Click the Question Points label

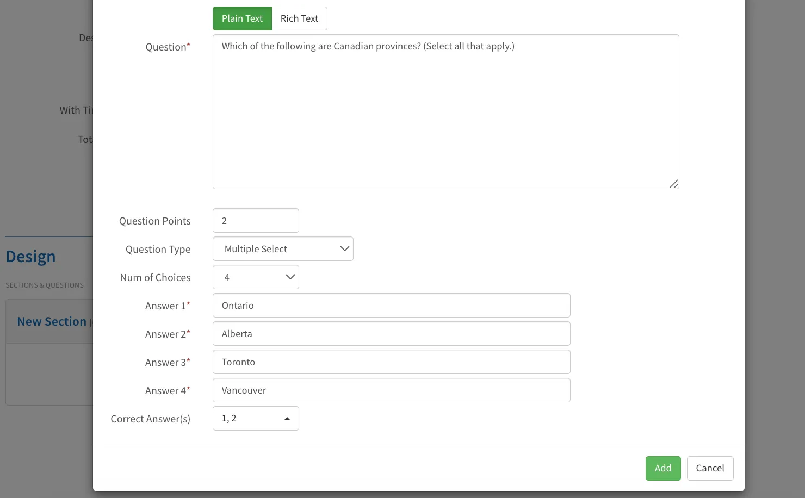[x=154, y=221]
